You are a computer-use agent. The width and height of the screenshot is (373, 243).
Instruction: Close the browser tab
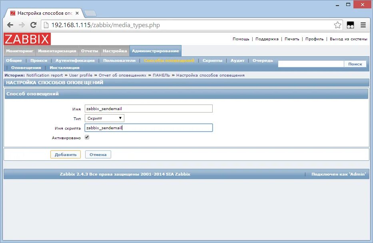77,13
